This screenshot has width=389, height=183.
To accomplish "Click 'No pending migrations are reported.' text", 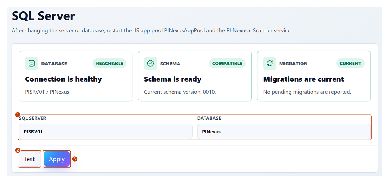I will (x=307, y=92).
